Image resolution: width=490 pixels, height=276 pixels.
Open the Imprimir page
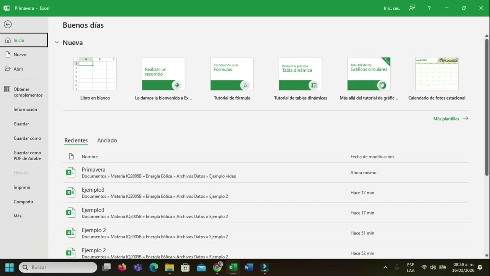(x=24, y=187)
